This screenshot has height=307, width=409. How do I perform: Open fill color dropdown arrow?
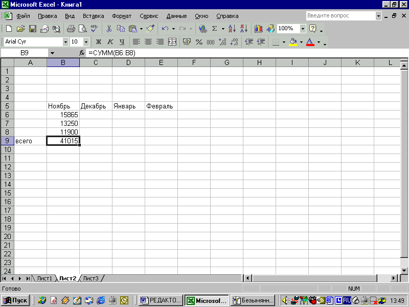point(301,42)
